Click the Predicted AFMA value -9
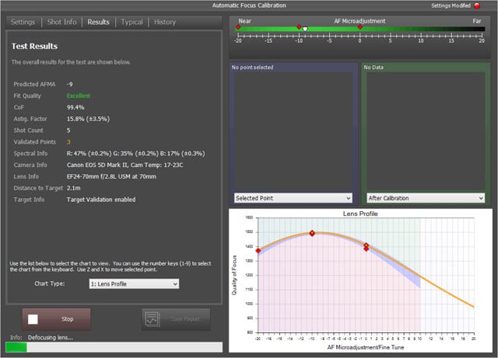The image size is (498, 358). [x=69, y=85]
